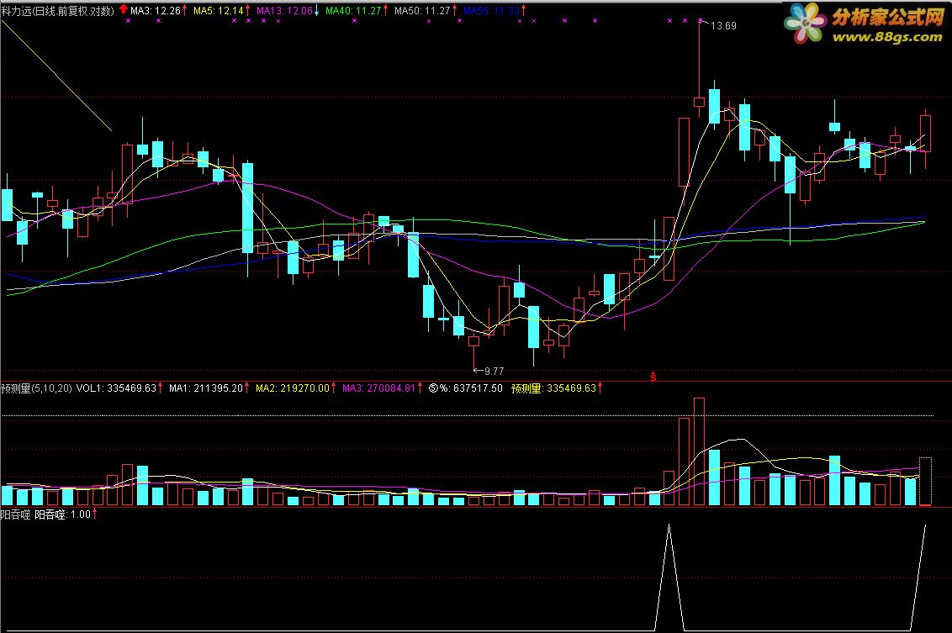Select the magenta MA13: 12.06 label
The width and height of the screenshot is (952, 633).
pyautogui.click(x=284, y=10)
